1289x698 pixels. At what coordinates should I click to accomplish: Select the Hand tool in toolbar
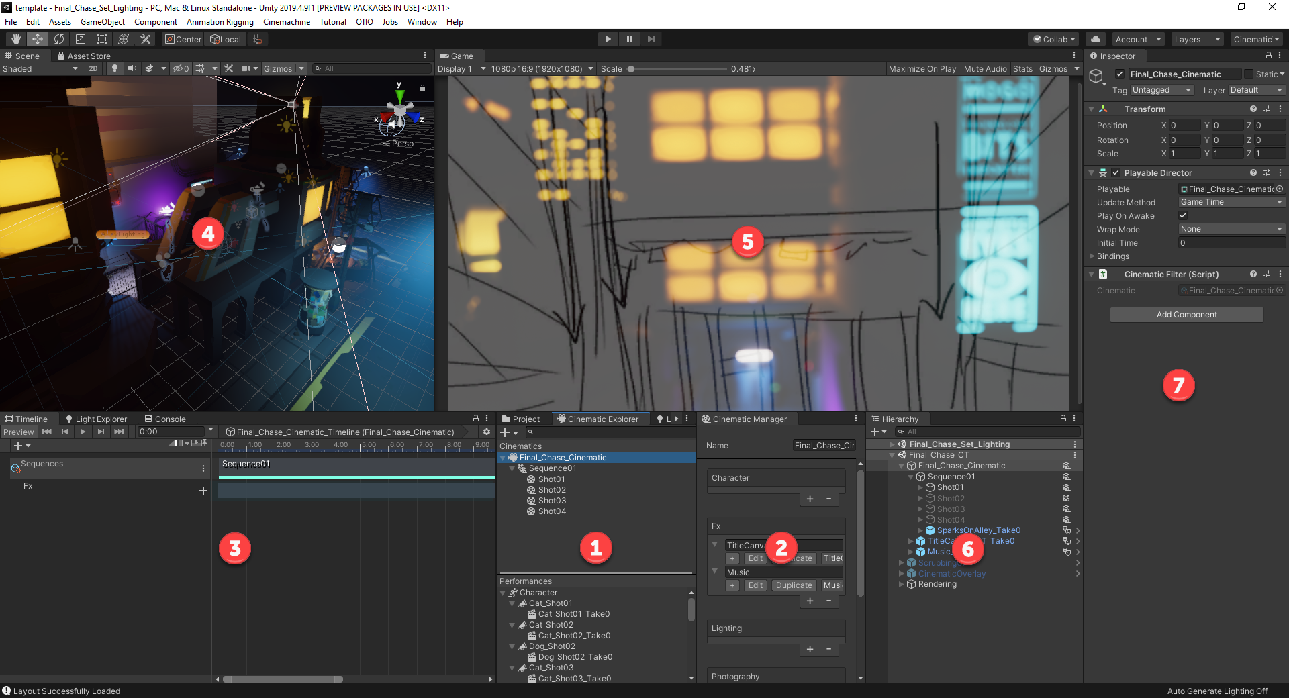16,39
